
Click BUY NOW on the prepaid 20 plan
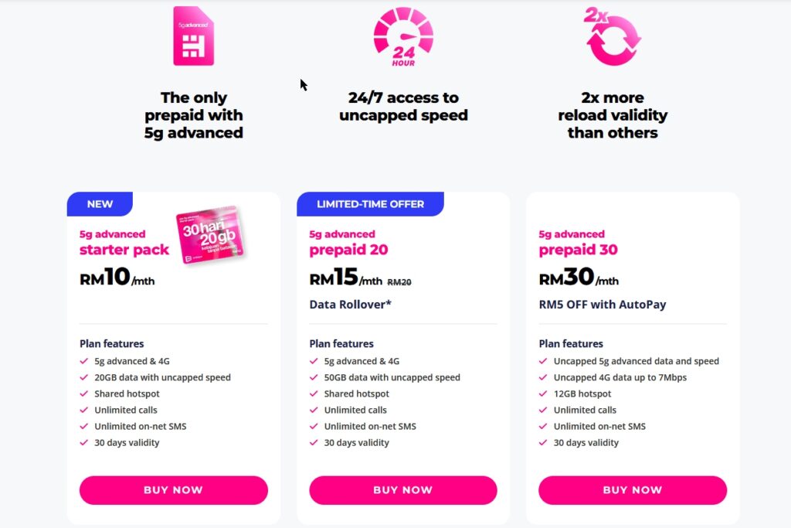[x=402, y=490]
